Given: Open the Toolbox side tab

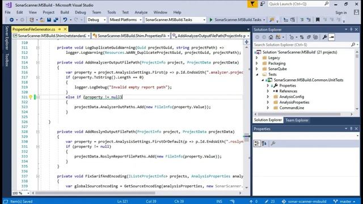Looking at the screenshot, I should (x=7, y=59).
